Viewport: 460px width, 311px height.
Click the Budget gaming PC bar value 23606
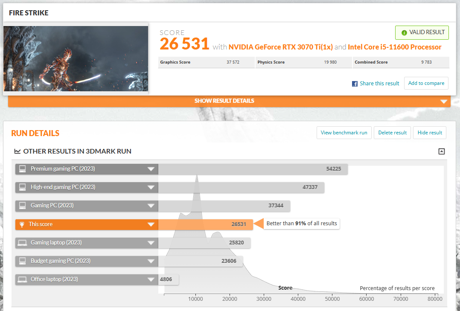coord(229,261)
